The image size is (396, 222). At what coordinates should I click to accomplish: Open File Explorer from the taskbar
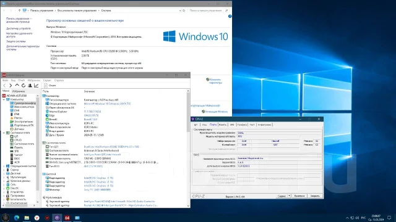point(27,218)
